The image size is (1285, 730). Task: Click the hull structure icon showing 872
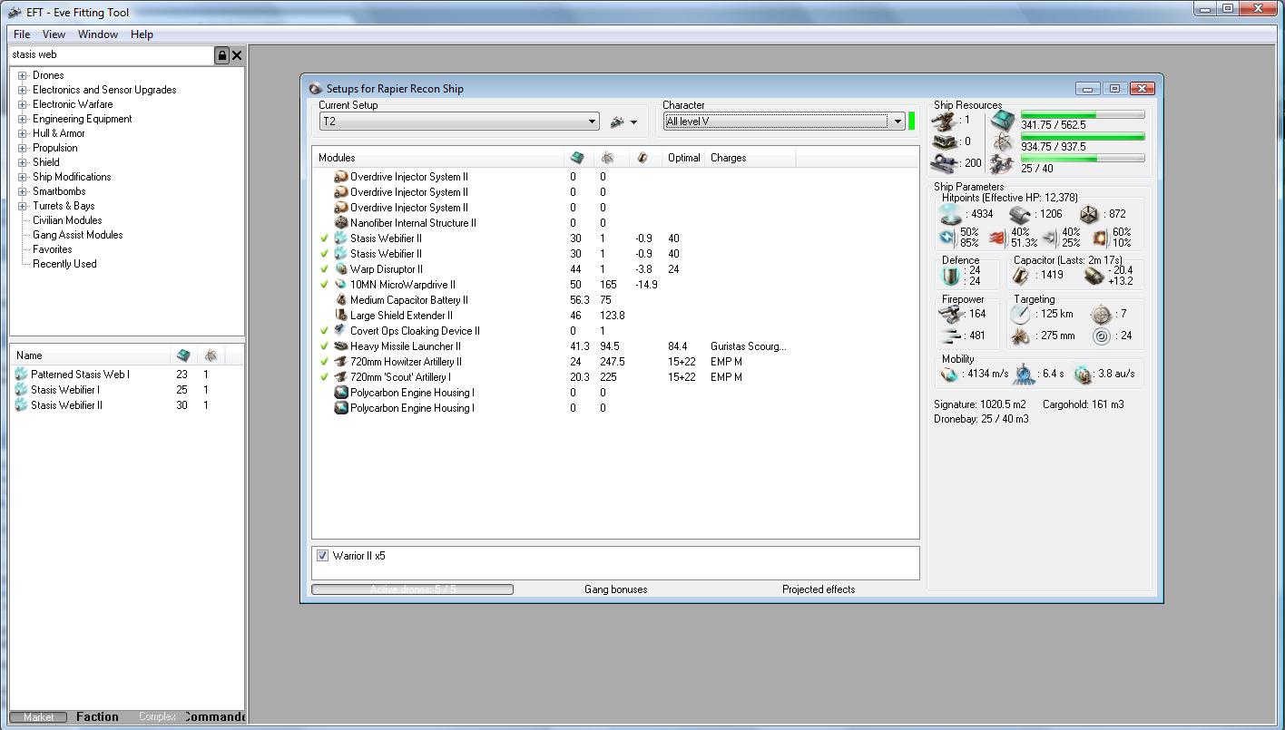pyautogui.click(x=1089, y=214)
